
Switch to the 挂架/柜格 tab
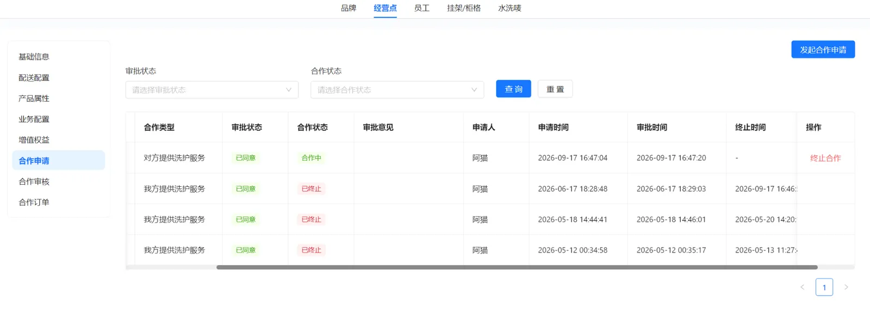[x=464, y=8]
